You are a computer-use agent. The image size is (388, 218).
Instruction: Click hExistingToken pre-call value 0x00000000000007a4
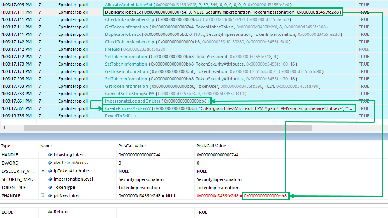coord(140,155)
